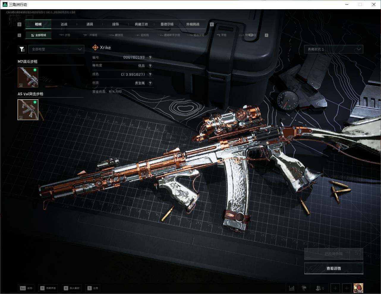Select the 轻机枪 category filter
Screen dimensions: 381x294
pyautogui.click(x=142, y=35)
